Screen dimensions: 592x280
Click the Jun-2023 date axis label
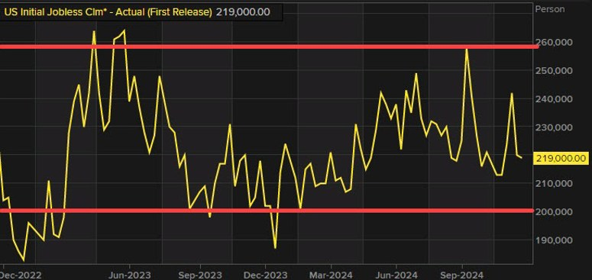click(130, 275)
